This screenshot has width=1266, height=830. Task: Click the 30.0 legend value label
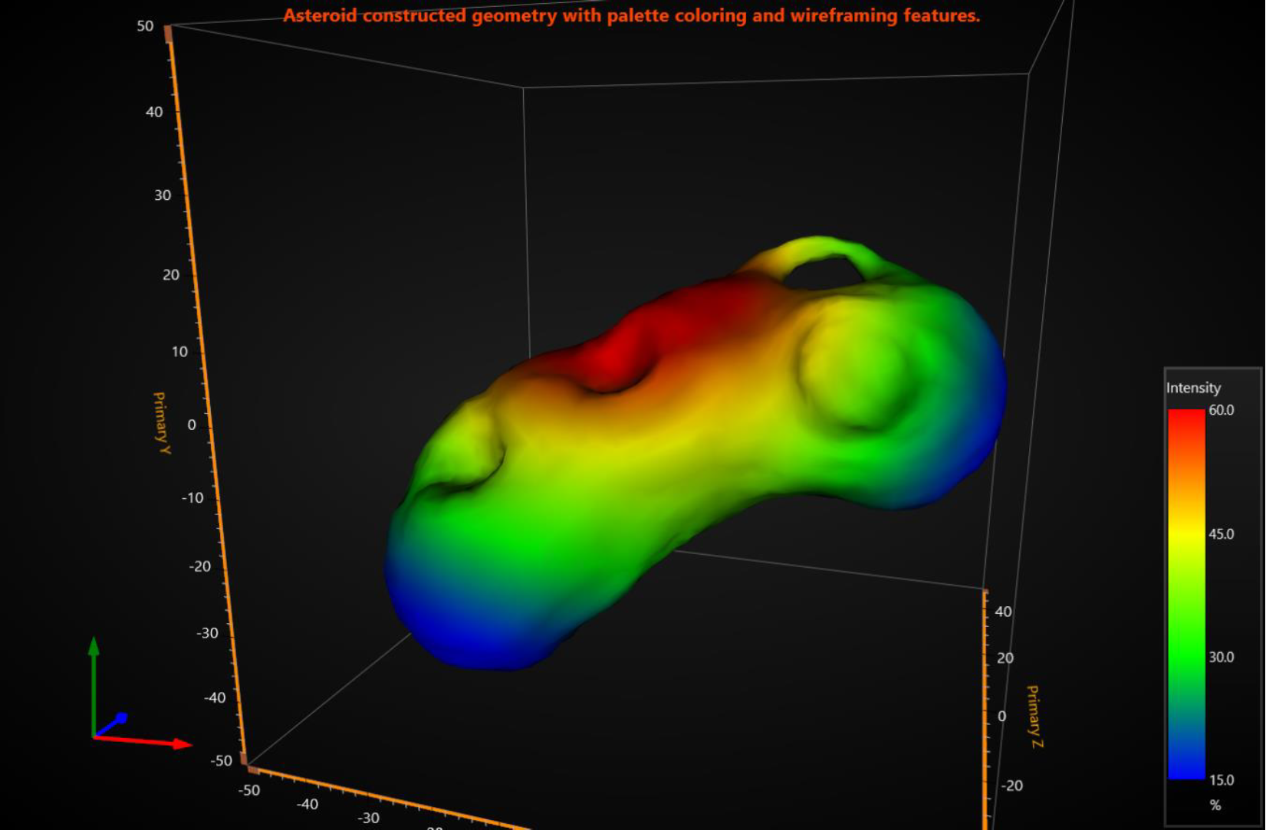click(x=1221, y=657)
